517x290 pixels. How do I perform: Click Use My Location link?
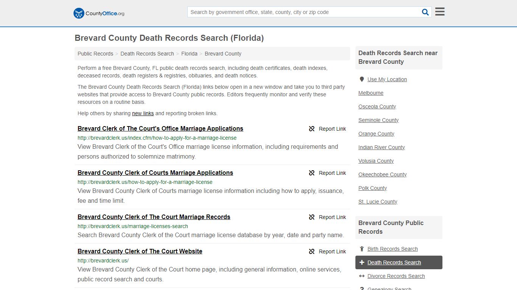click(x=387, y=79)
